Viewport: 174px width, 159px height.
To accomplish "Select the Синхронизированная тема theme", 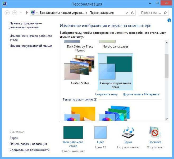I will tap(115, 72).
